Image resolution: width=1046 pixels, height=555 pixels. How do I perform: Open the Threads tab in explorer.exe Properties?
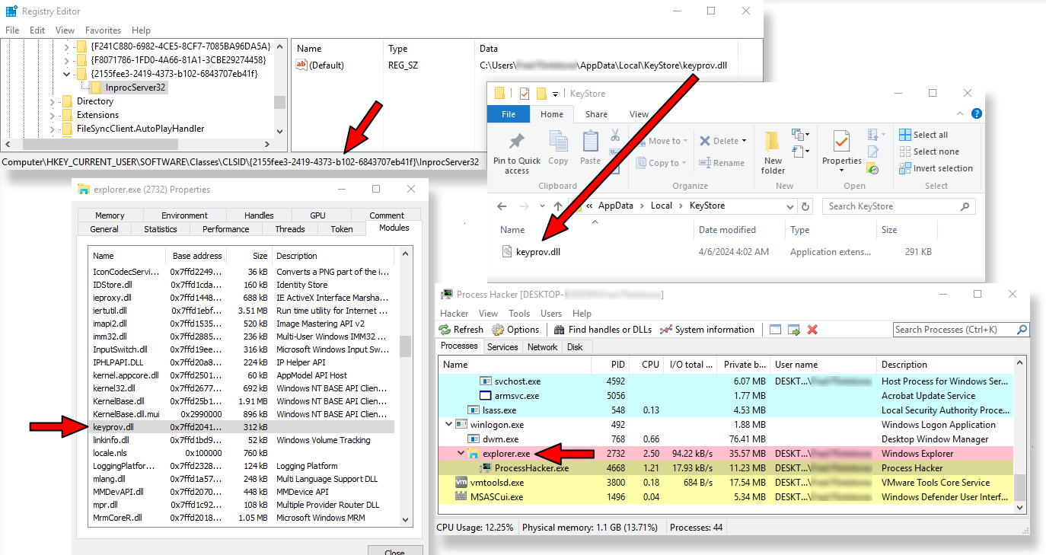point(290,229)
